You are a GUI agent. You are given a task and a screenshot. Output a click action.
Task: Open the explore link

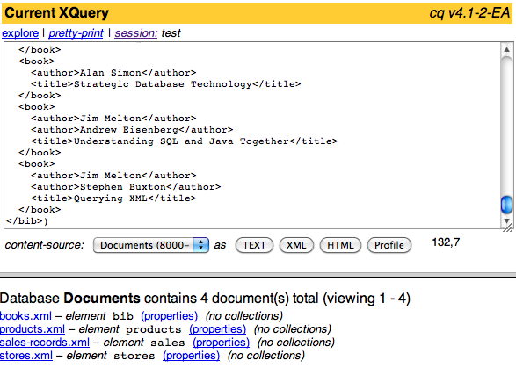pos(20,33)
